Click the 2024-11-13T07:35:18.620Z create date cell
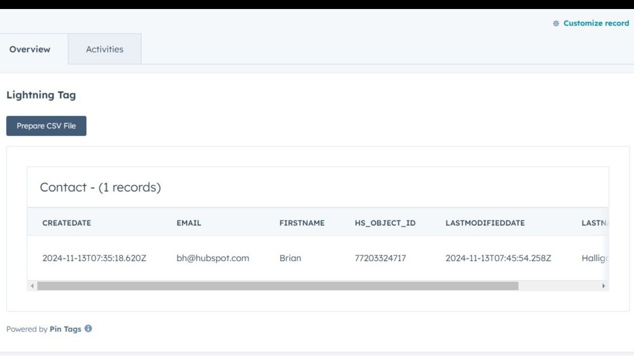634x356 pixels. [x=94, y=258]
